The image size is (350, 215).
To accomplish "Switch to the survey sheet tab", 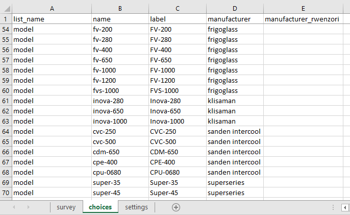I will (x=66, y=207).
